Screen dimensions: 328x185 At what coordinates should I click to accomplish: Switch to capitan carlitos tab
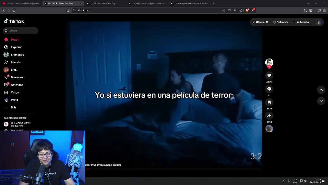pos(147,3)
